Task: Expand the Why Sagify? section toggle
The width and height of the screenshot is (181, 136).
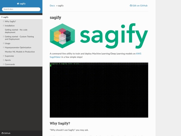Action: 4,21
